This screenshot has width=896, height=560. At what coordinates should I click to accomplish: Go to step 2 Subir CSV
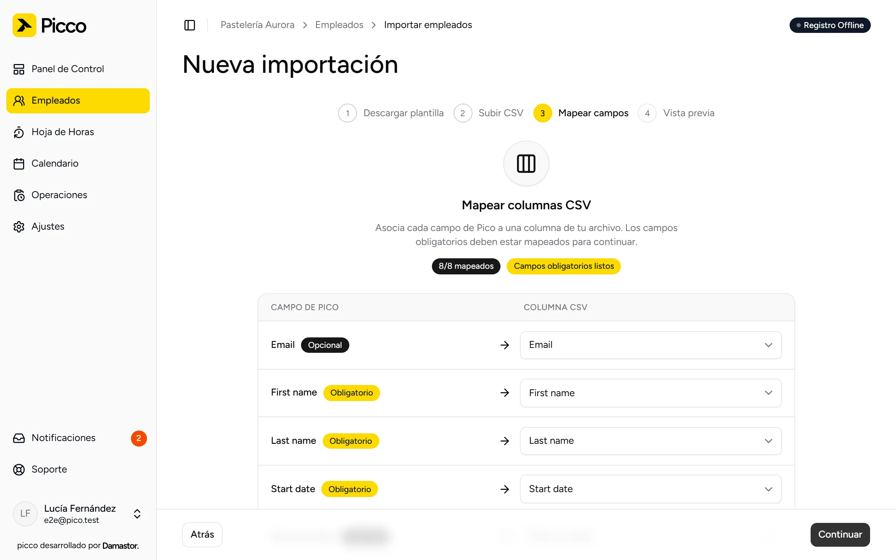point(488,113)
